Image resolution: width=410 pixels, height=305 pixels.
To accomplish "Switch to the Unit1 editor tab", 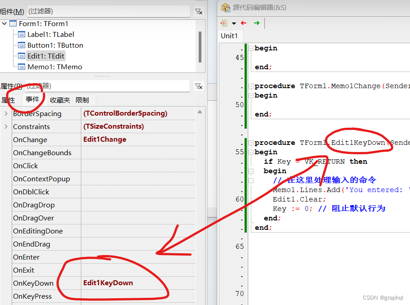I will point(229,36).
